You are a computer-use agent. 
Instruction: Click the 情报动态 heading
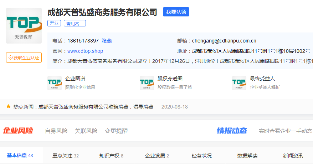(232, 131)
